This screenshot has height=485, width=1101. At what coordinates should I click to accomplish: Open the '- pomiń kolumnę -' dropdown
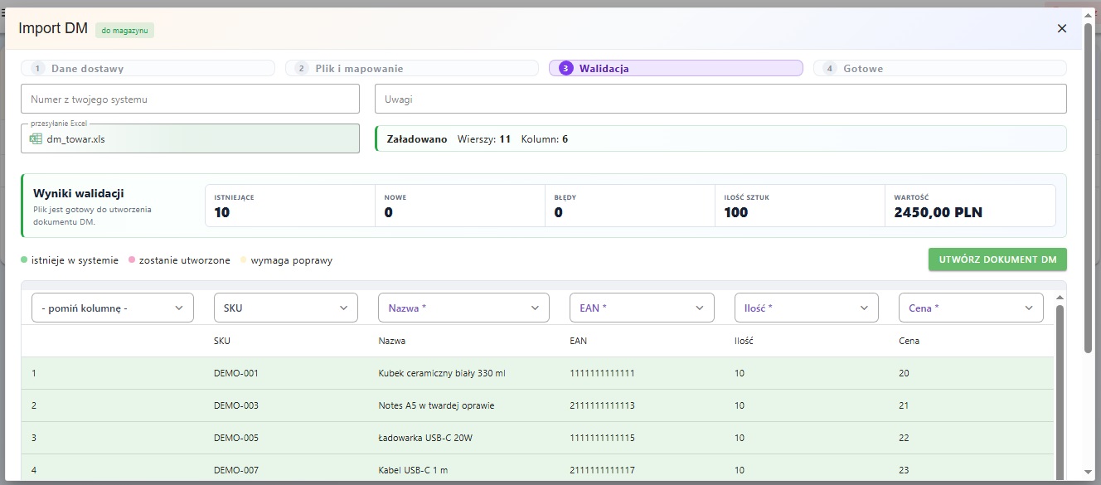pos(113,308)
